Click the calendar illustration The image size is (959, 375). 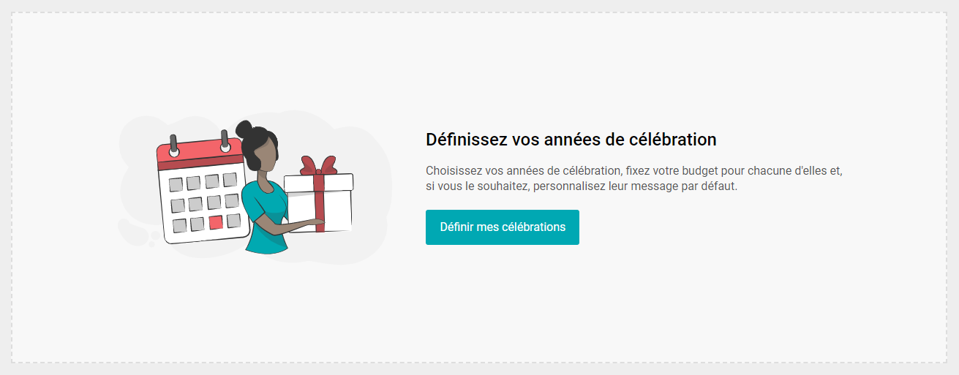click(202, 190)
